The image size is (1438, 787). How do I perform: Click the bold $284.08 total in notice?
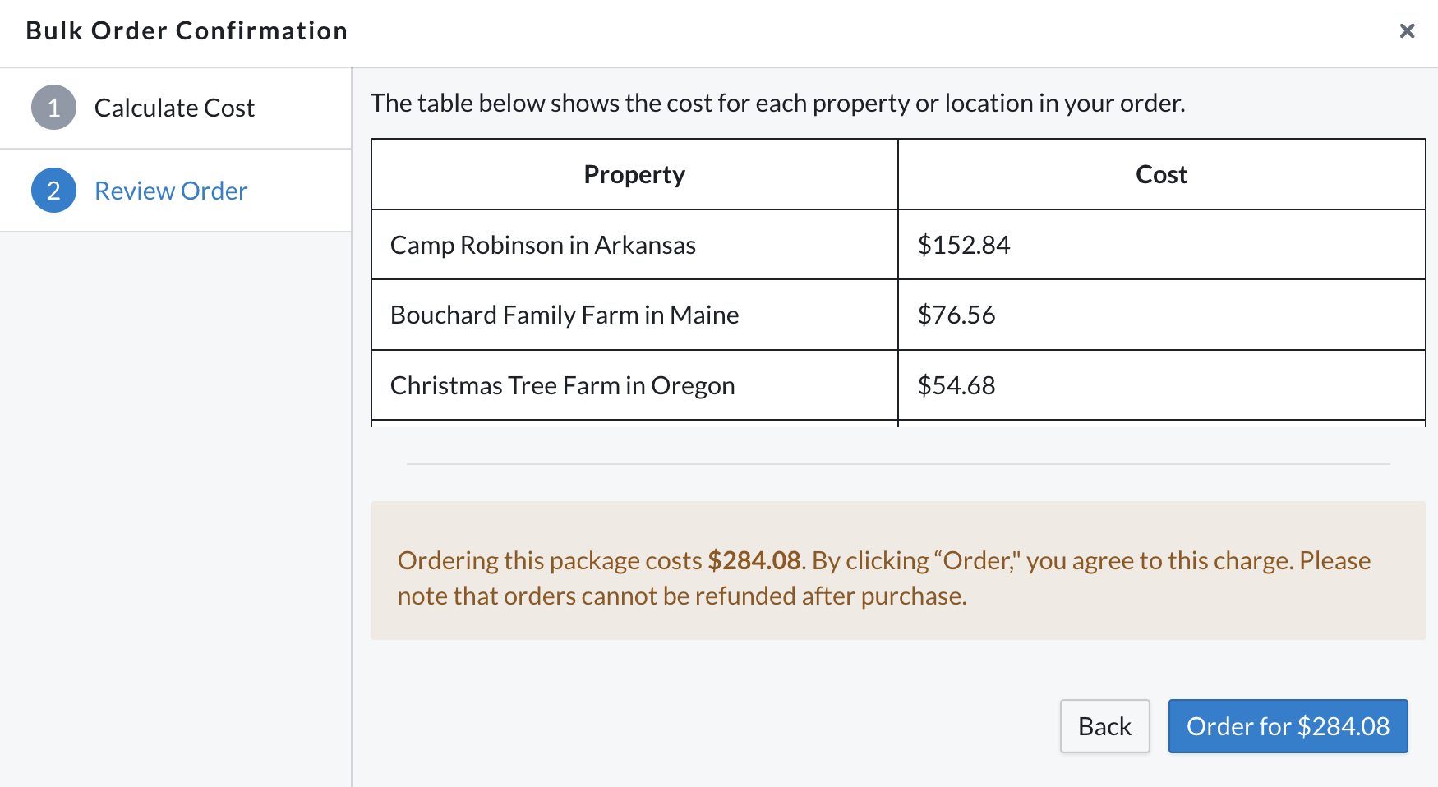(x=754, y=560)
